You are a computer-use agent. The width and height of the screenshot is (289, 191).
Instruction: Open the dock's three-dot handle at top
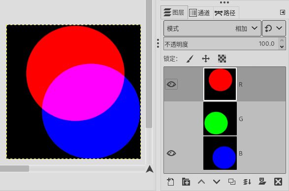(x=225, y=2)
